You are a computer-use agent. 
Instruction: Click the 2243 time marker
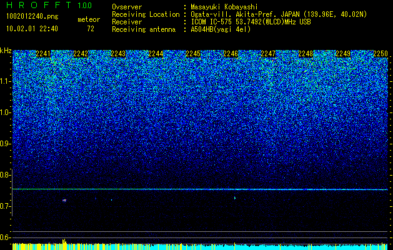pyautogui.click(x=118, y=53)
